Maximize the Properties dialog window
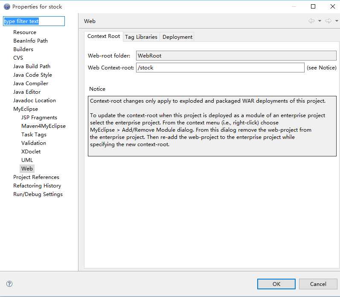The height and width of the screenshot is (297, 340). (313, 6)
